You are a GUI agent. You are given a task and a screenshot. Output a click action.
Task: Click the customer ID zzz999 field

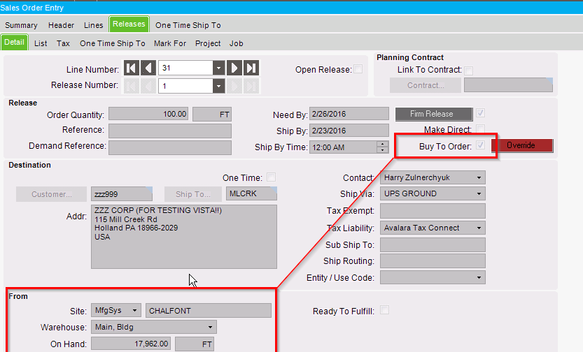122,194
